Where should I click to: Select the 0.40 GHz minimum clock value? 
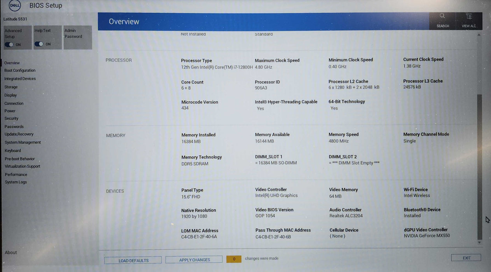pyautogui.click(x=337, y=66)
